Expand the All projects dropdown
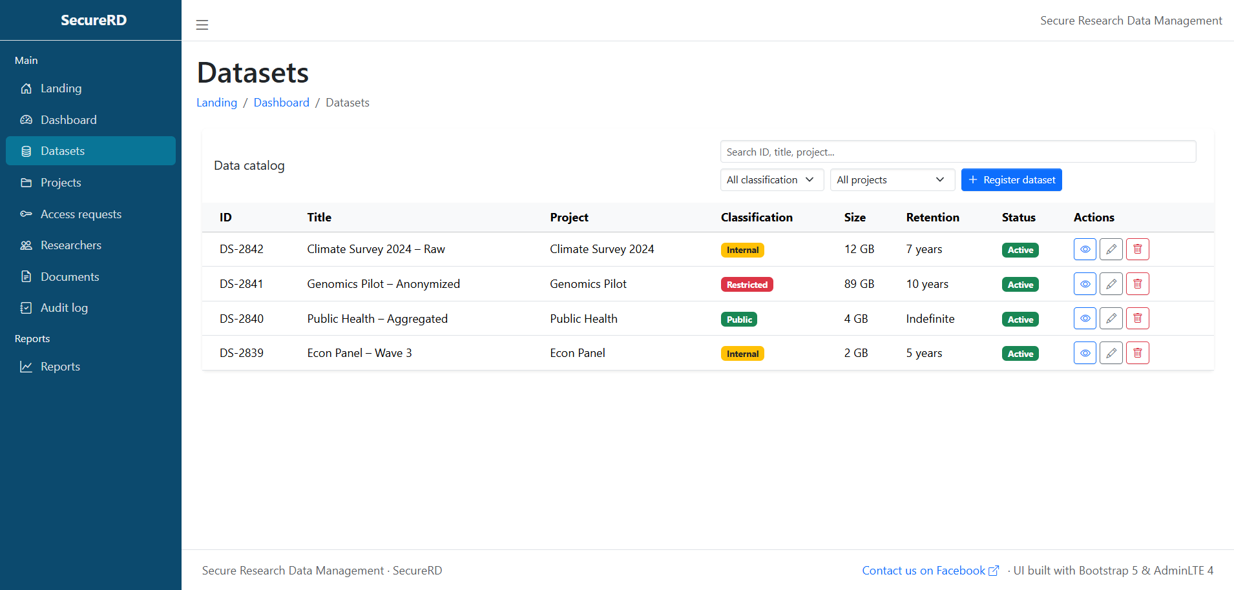The height and width of the screenshot is (590, 1234). pyautogui.click(x=892, y=179)
